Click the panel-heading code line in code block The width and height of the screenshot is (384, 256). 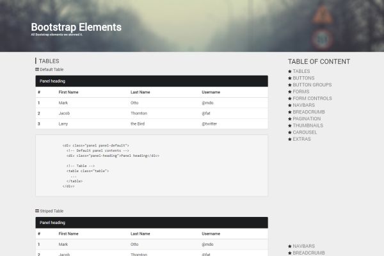click(x=113, y=156)
